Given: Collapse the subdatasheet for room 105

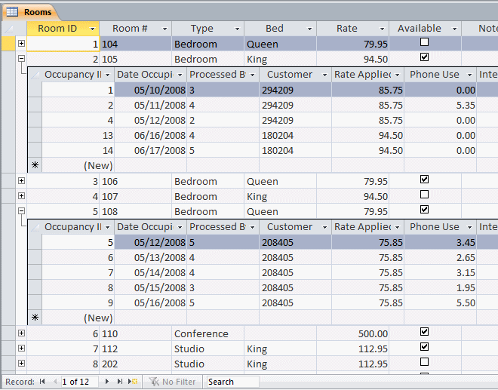Looking at the screenshot, I should tap(21, 58).
